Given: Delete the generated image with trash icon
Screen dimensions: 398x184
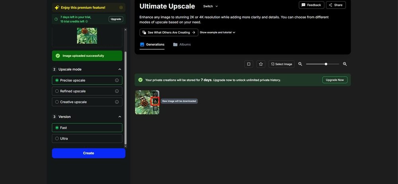Looking at the screenshot, I should point(155,108).
